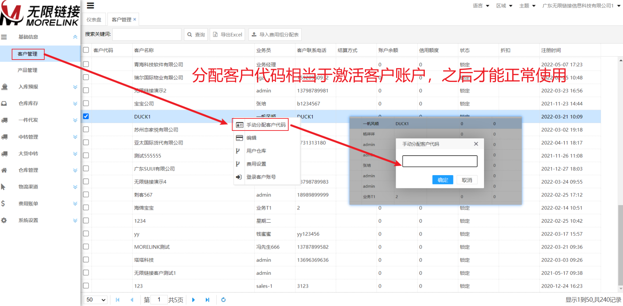The height and width of the screenshot is (306, 623).
Task: Check the 海绵宝宝 row checkbox
Action: [x=86, y=207]
